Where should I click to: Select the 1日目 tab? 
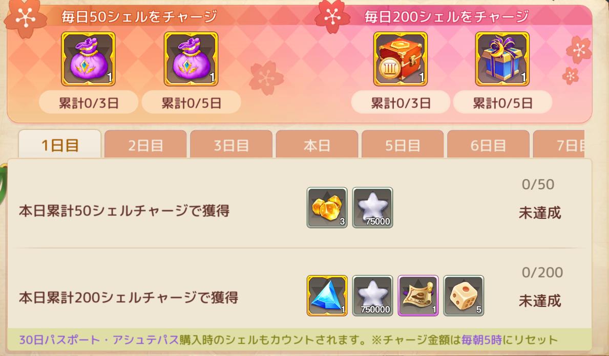point(60,144)
